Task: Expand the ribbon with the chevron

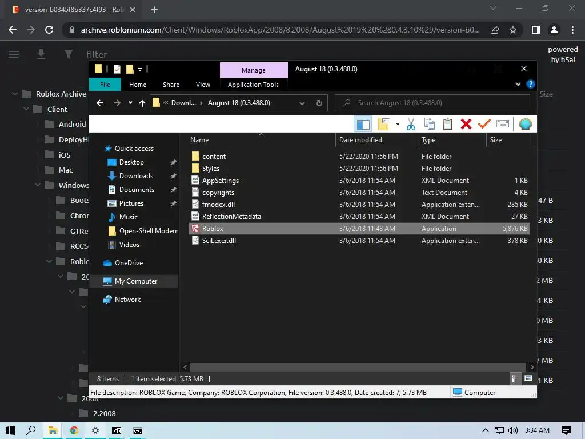Action: coord(518,85)
